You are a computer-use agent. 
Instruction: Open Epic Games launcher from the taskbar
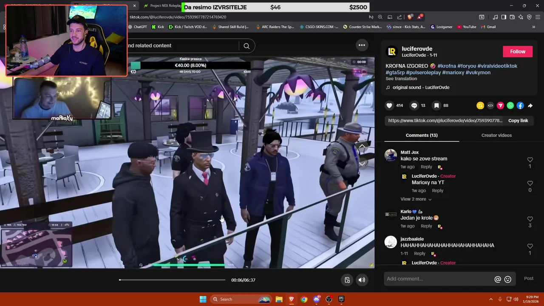(341, 299)
